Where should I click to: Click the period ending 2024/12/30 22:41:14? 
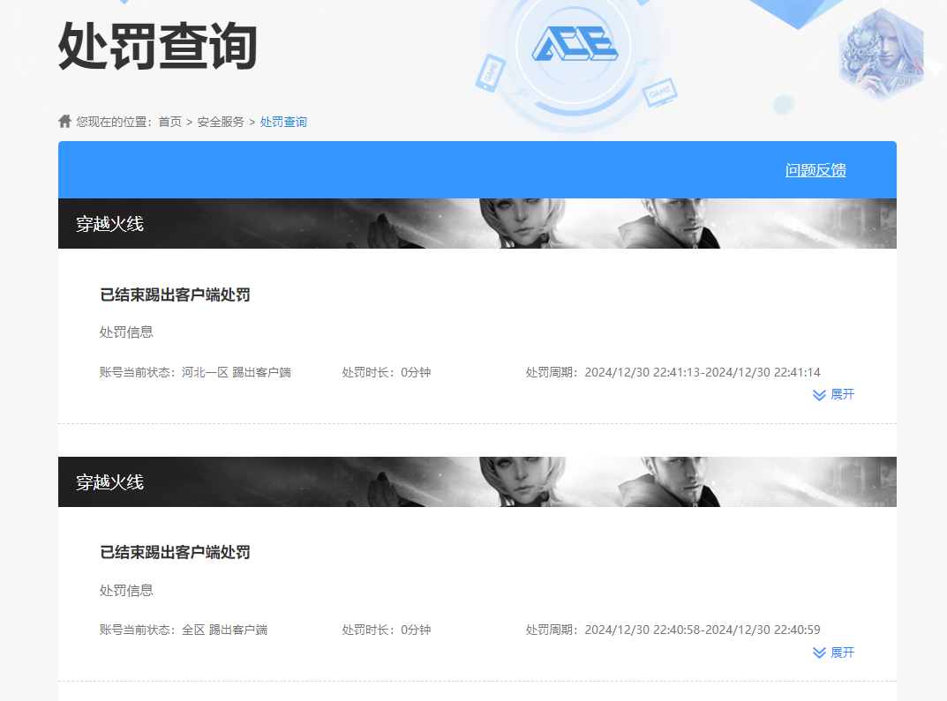[673, 372]
